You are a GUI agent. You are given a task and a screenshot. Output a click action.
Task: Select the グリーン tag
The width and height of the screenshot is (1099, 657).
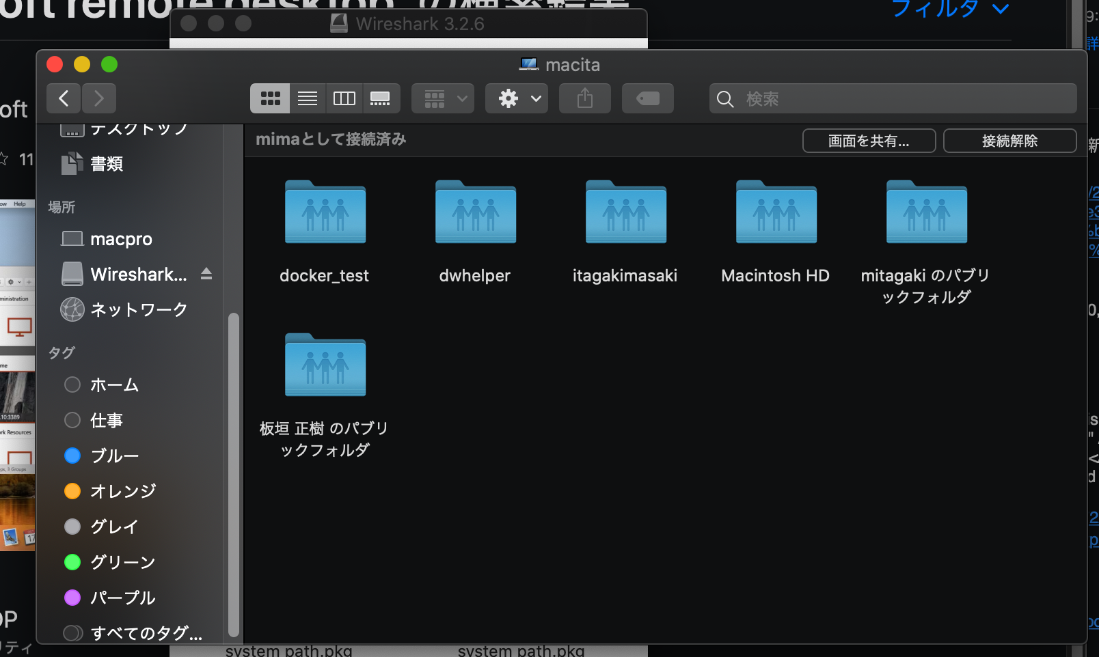[x=130, y=563]
